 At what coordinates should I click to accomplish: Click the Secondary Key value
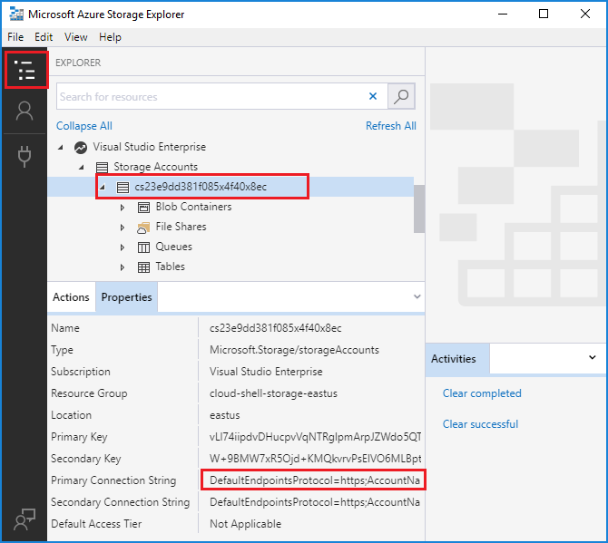pyautogui.click(x=315, y=459)
